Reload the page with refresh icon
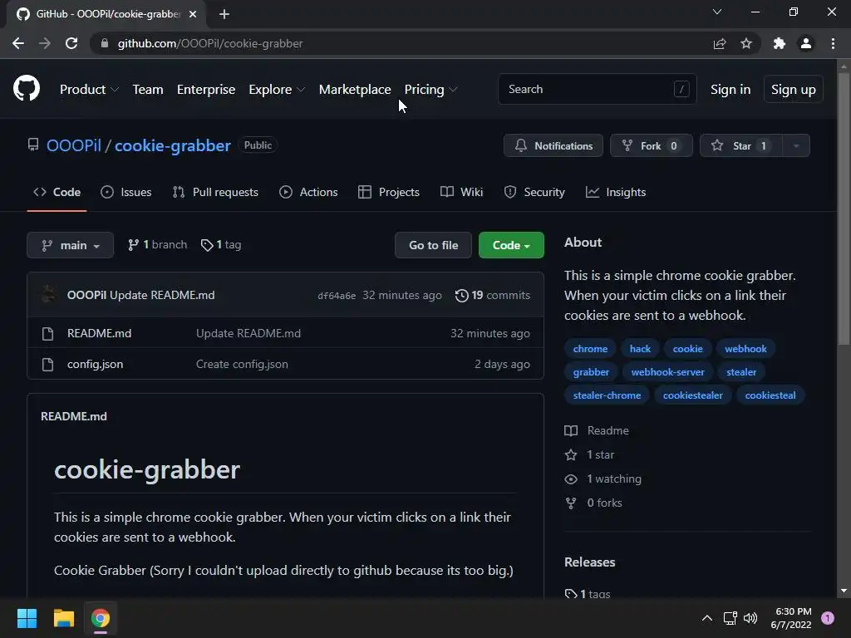 point(71,43)
